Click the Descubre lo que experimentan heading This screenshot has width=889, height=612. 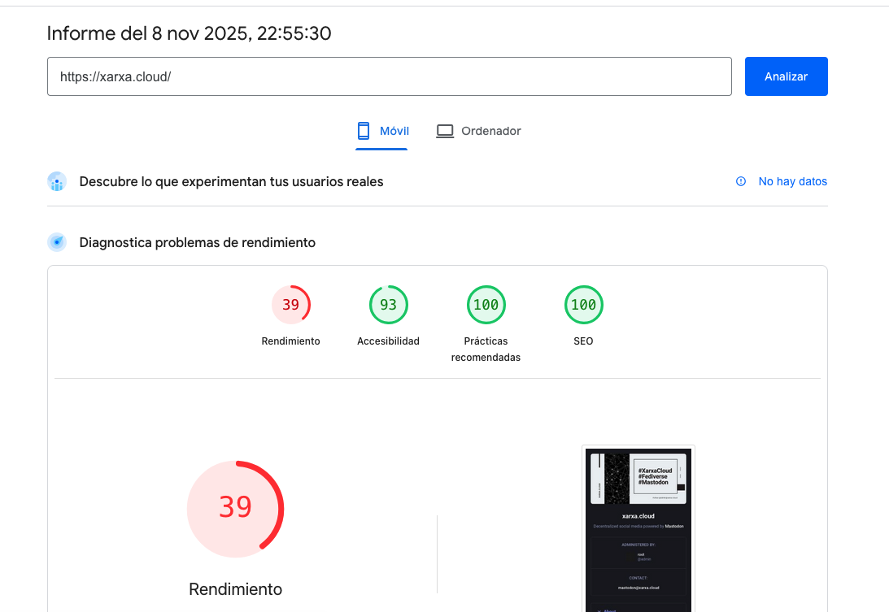[x=231, y=181]
